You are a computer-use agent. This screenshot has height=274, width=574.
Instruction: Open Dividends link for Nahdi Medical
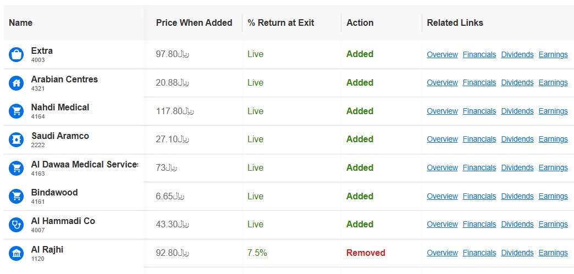pyautogui.click(x=517, y=111)
